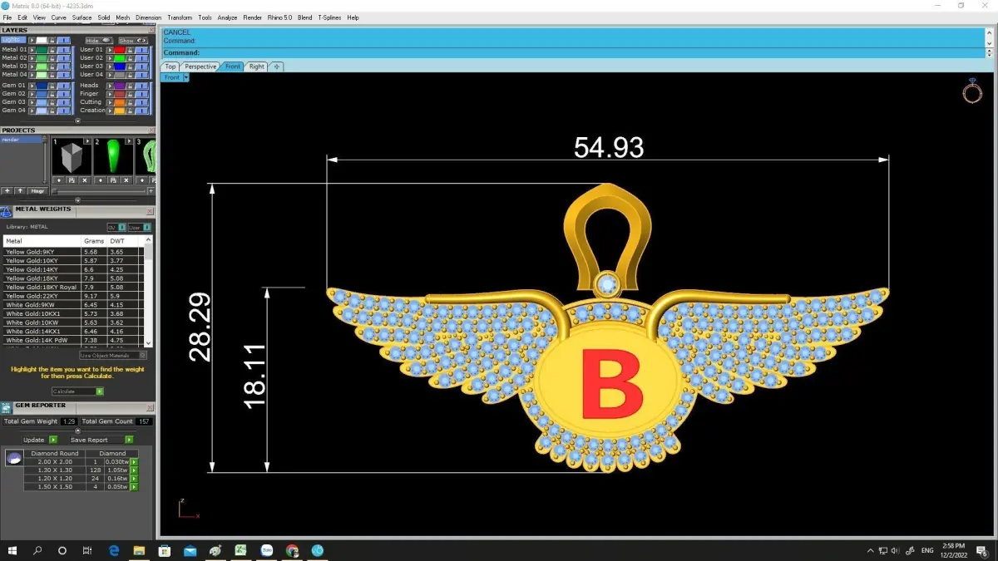998x561 pixels.
Task: Lock the User 01 layer
Action: coord(130,50)
